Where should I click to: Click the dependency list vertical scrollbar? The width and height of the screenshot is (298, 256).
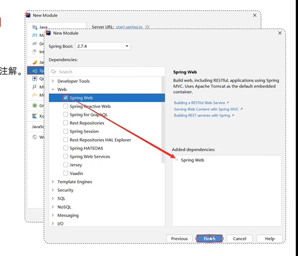click(163, 120)
